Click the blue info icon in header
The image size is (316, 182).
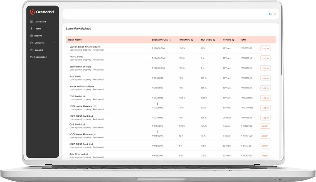click(x=270, y=14)
